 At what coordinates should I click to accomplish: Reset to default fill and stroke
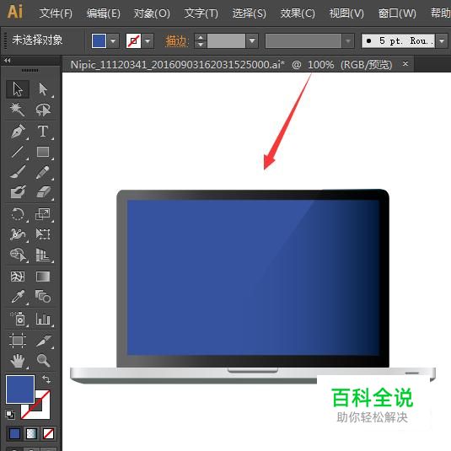pos(10,415)
